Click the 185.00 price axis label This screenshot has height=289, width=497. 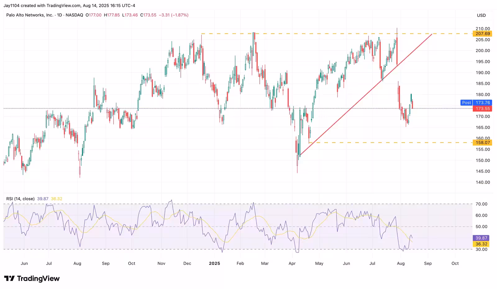pyautogui.click(x=483, y=83)
